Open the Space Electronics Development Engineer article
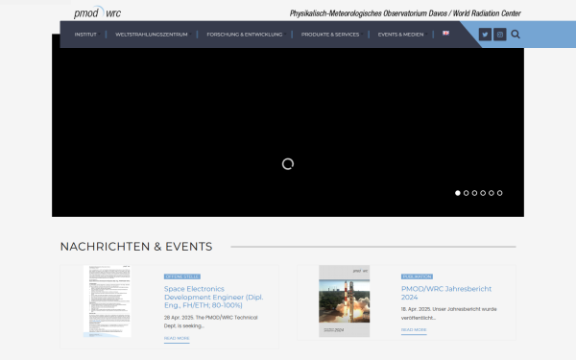 213,298
